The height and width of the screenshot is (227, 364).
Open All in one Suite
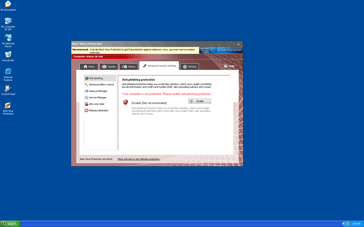tap(96, 104)
